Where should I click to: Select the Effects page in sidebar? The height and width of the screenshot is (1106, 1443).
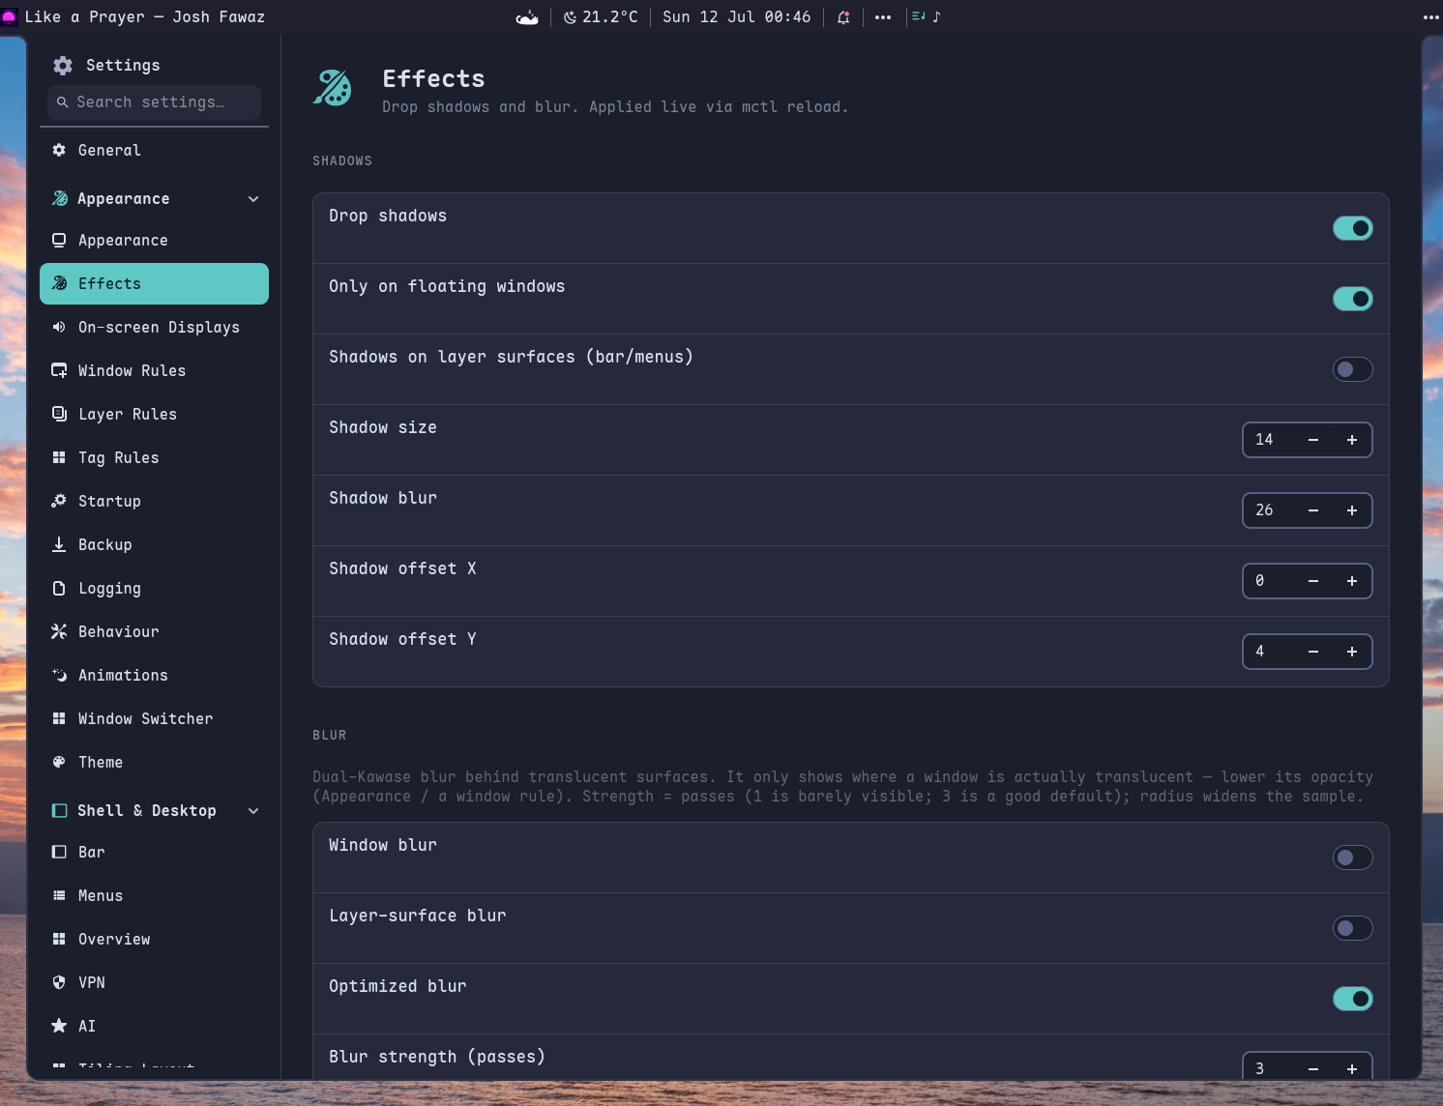(154, 284)
